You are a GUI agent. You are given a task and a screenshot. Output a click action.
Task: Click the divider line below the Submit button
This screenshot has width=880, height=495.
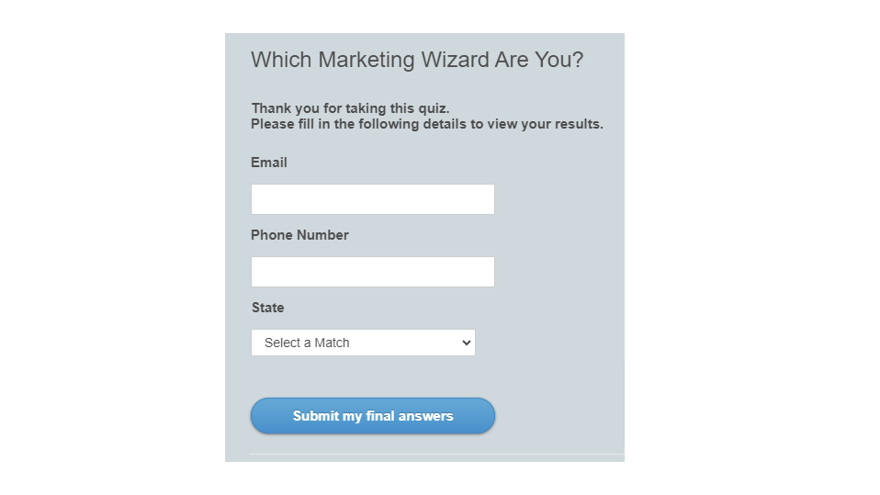pyautogui.click(x=436, y=454)
